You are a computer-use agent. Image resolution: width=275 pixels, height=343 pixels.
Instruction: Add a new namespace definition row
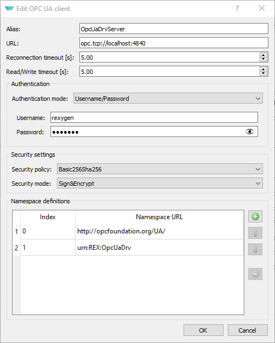255,216
